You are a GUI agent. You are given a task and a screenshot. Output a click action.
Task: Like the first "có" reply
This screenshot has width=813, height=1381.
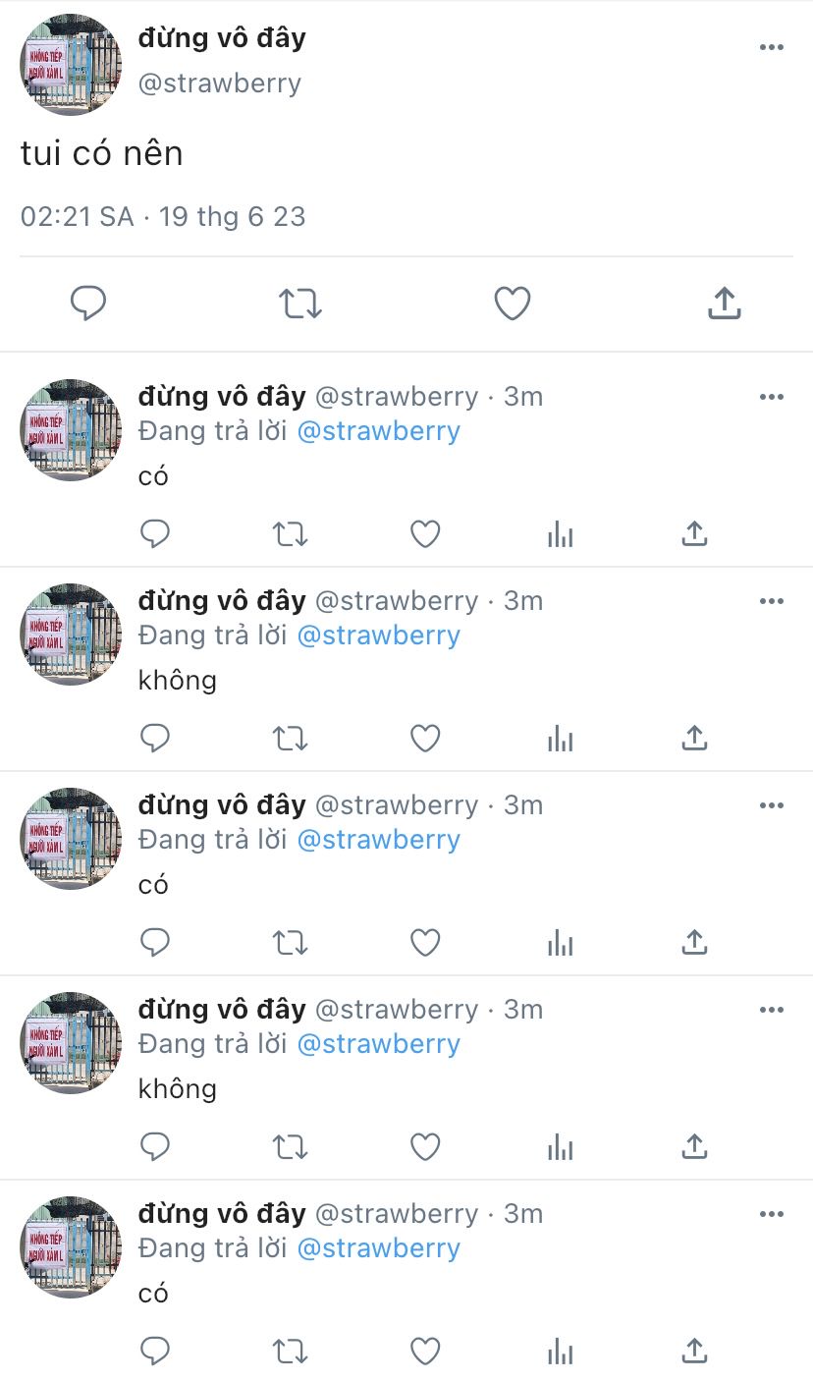(x=424, y=534)
